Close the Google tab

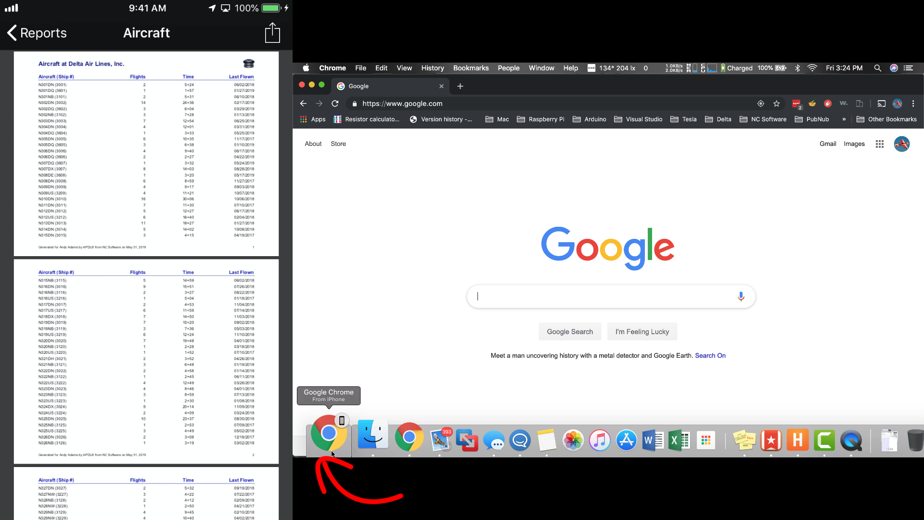pyautogui.click(x=441, y=86)
